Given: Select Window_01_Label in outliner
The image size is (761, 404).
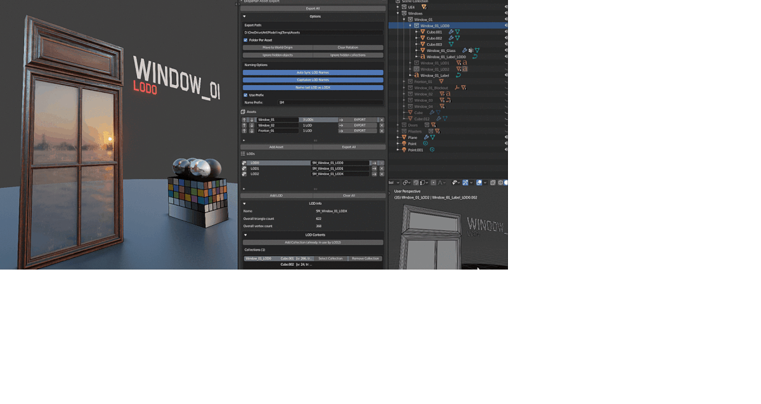Looking at the screenshot, I should (x=434, y=75).
